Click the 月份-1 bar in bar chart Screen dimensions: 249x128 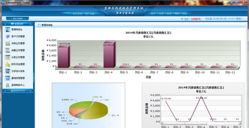[64, 57]
